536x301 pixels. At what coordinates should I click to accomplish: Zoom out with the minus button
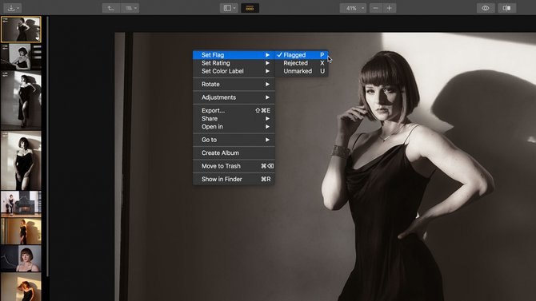[x=376, y=8]
